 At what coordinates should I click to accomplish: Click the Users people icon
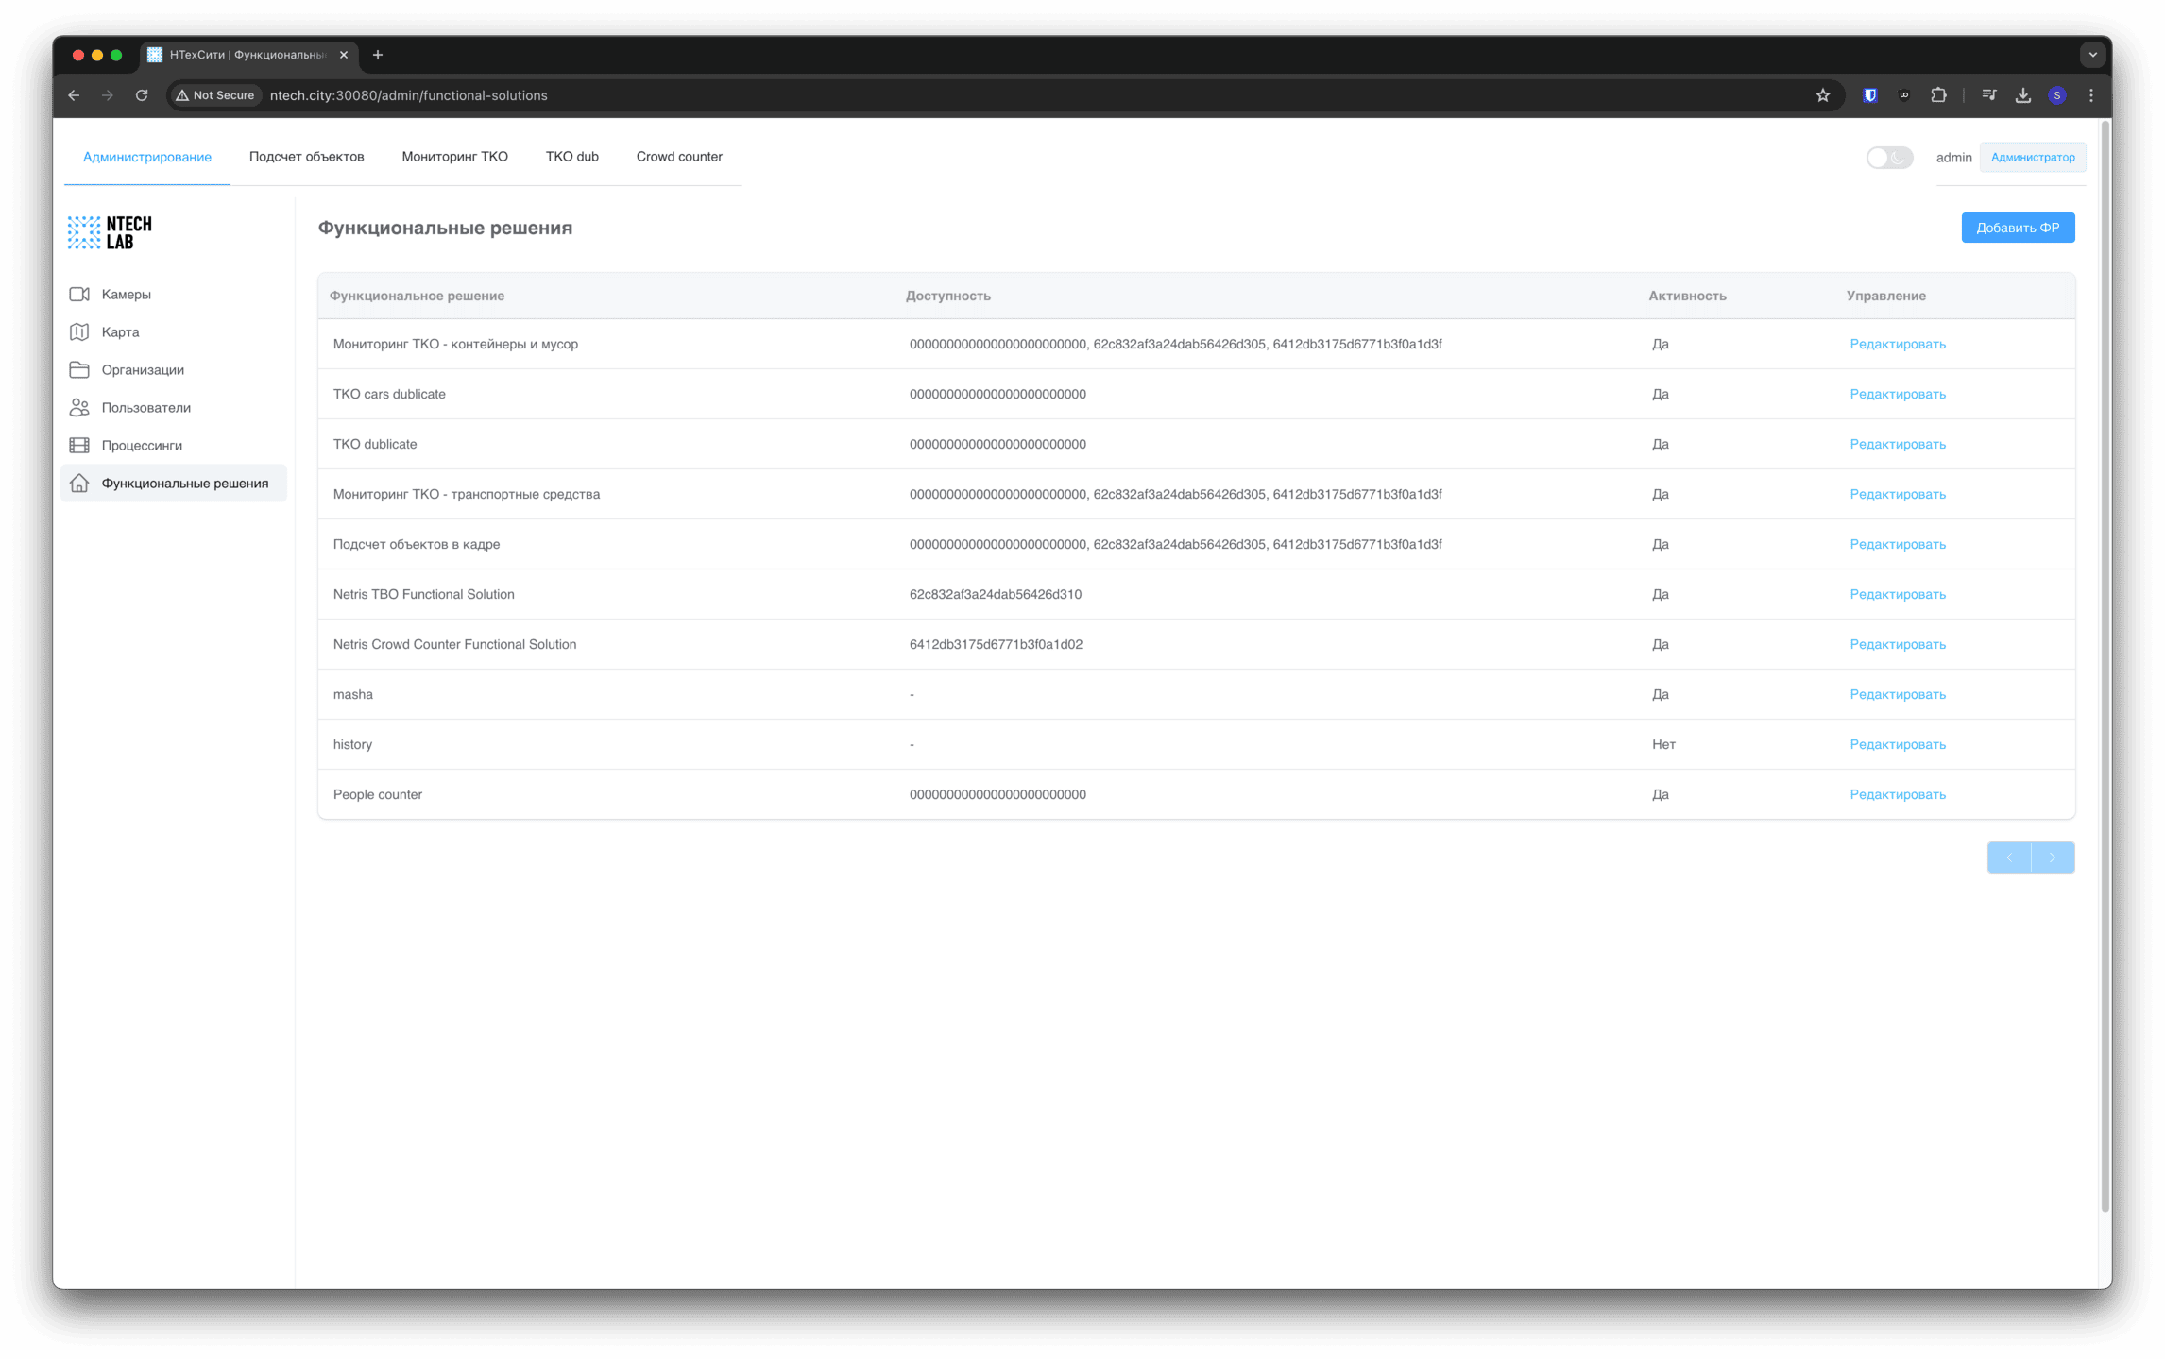79,408
